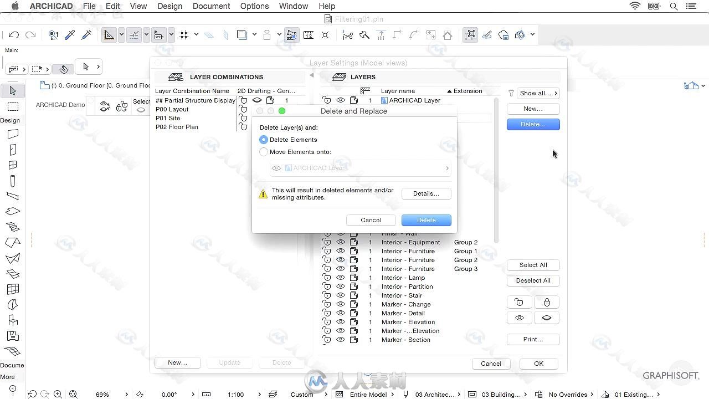709x399 pixels.
Task: Select the Arrow tool in the toolbox
Action: [x=13, y=90]
